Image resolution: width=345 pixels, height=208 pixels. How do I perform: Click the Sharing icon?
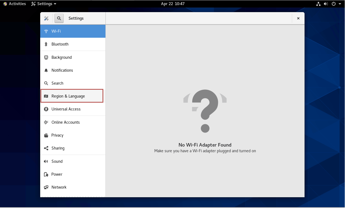coord(46,148)
